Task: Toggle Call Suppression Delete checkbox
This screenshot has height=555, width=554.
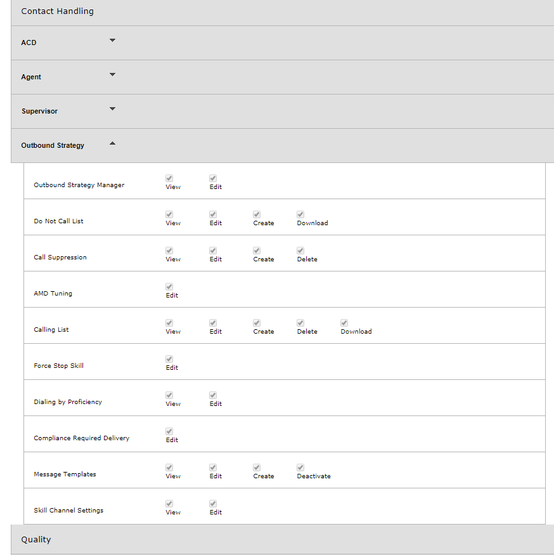Action: click(x=300, y=251)
